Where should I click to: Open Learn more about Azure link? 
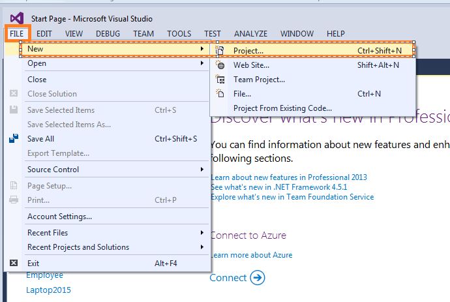[x=251, y=255]
